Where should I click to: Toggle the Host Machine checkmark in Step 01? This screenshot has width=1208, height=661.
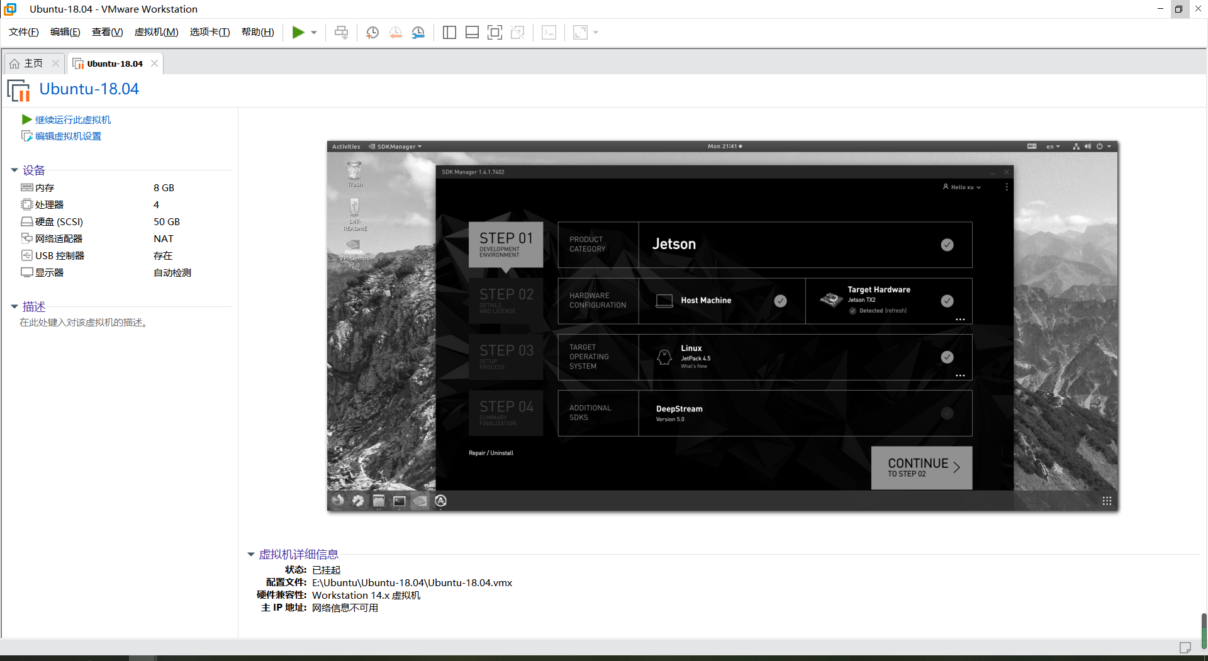(780, 301)
